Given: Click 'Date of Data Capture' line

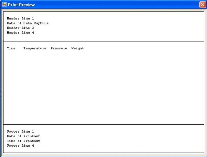Looking at the screenshot, I should (x=28, y=23).
